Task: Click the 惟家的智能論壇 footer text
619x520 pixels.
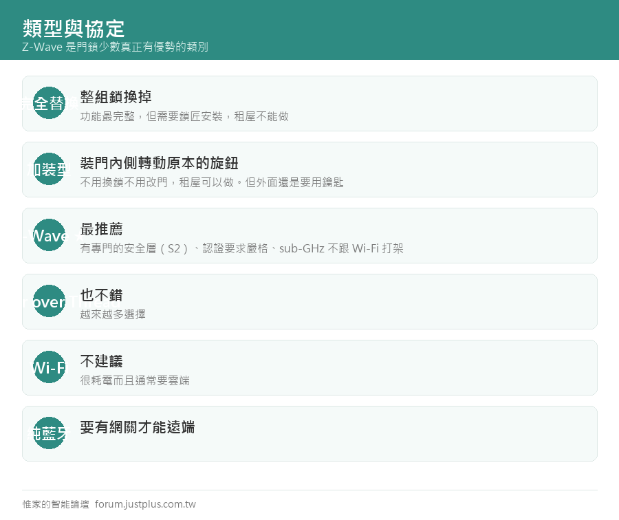Action: coord(56,504)
